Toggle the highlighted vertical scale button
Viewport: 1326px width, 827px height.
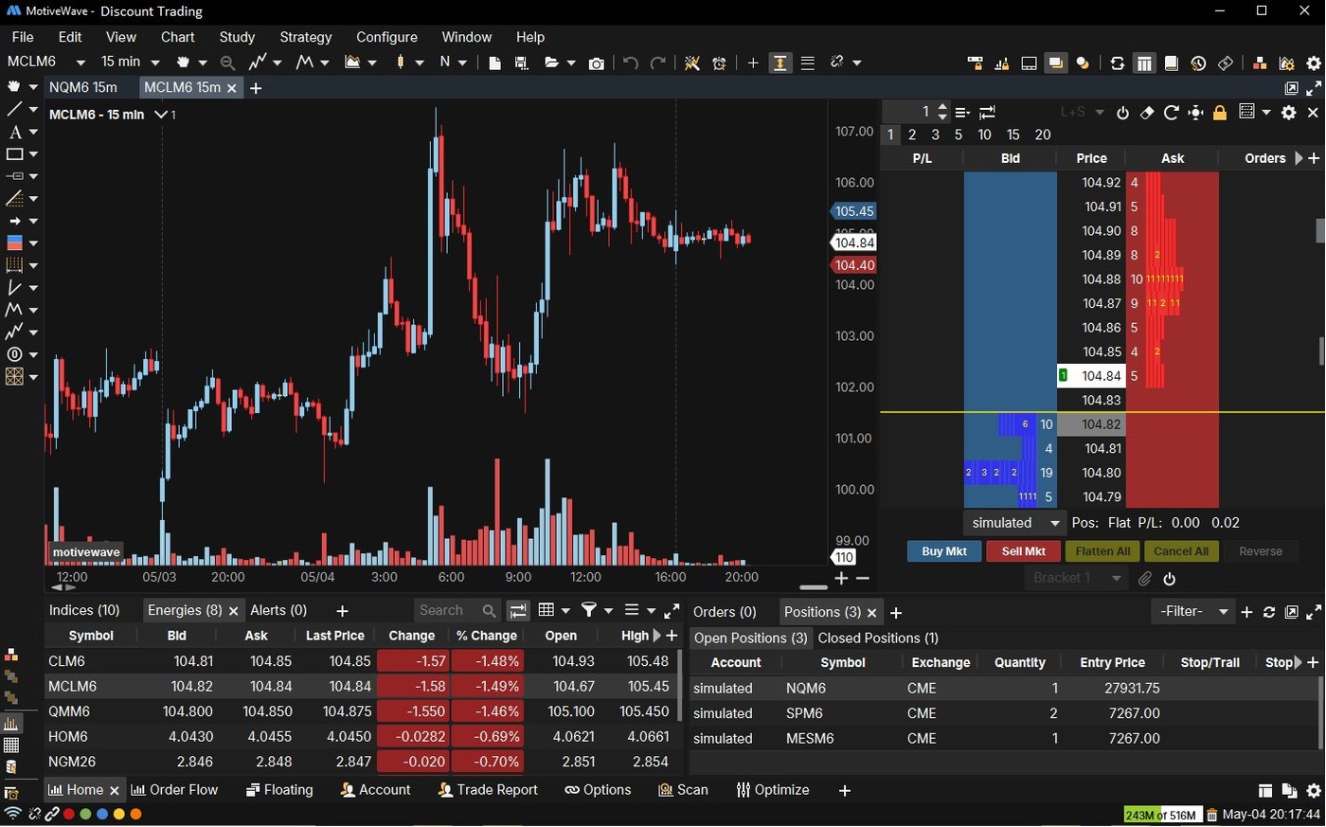click(x=780, y=63)
